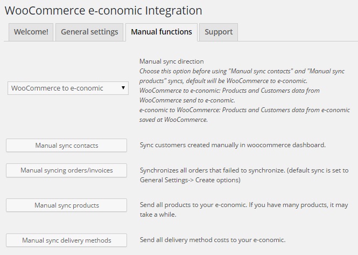Select the Manual functions tab
Viewport: 358px width, 255px height.
[162, 32]
